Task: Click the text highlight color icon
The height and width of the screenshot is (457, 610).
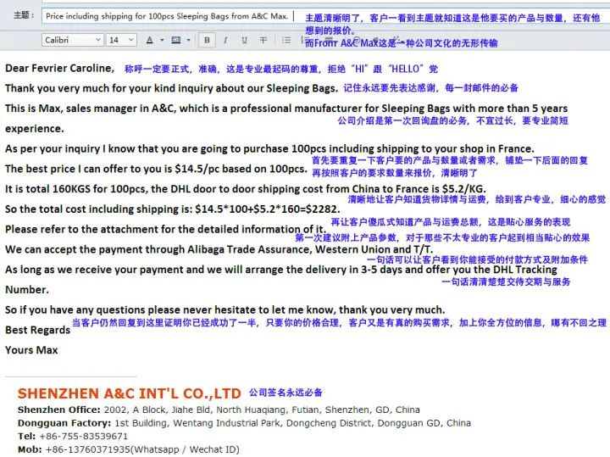Action: [176, 40]
